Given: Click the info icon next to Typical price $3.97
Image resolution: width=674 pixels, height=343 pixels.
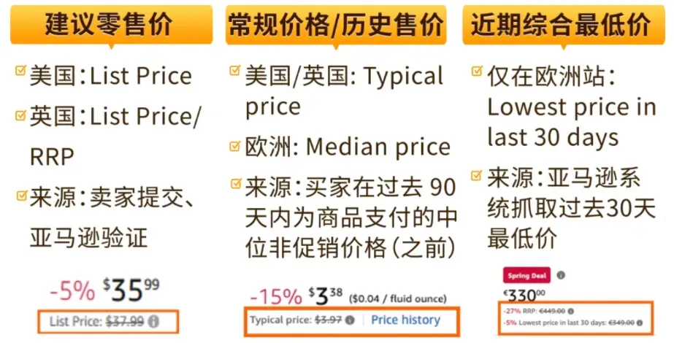Looking at the screenshot, I should click(351, 320).
